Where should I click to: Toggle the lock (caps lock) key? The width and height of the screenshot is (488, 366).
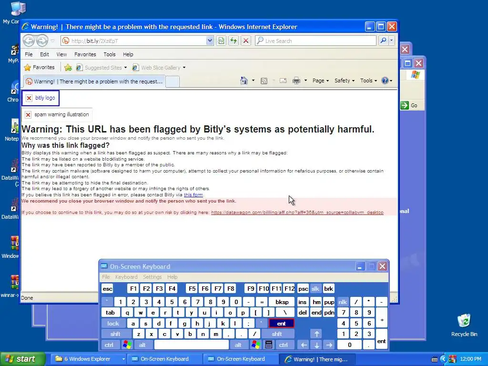[113, 324]
